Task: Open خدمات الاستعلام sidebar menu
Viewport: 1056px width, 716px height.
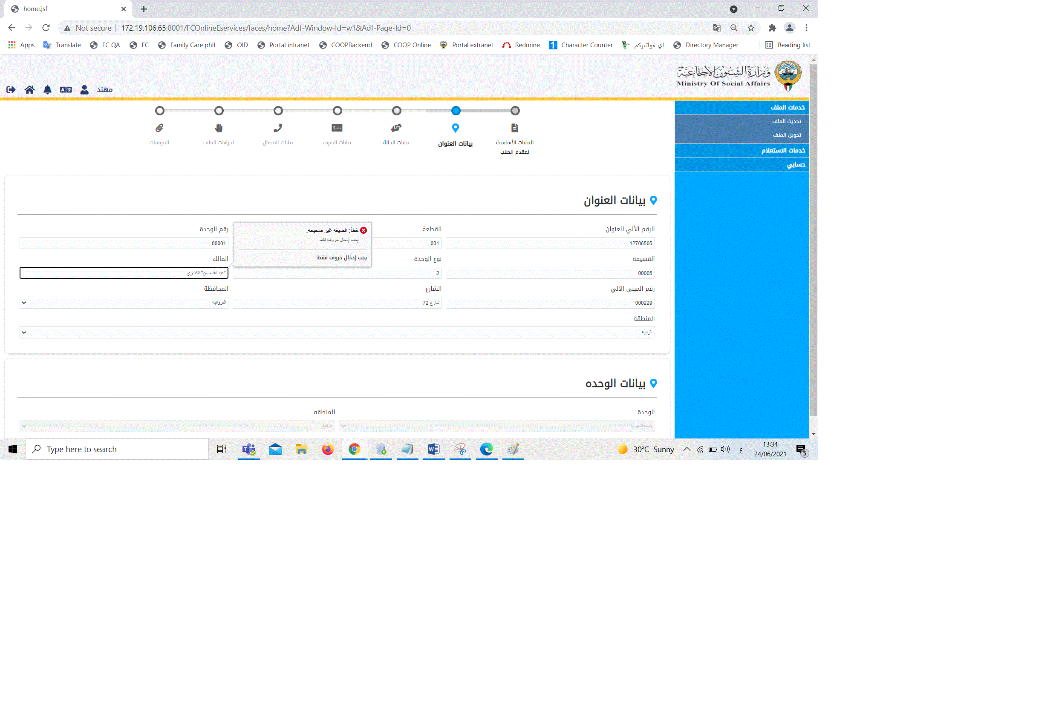Action: [x=742, y=151]
